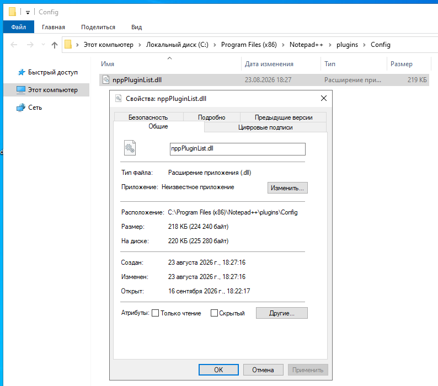Viewport: 438px width, 386px height.
Task: Select Быстрый доступ in navigation pane
Action: pos(53,72)
